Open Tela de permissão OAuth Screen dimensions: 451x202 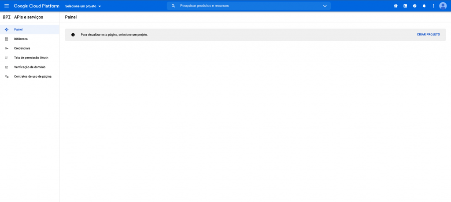tap(31, 58)
